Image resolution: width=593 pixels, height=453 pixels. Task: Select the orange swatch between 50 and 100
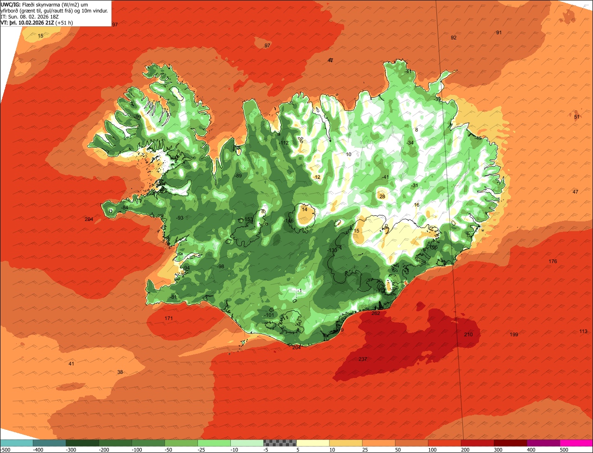[411, 443]
